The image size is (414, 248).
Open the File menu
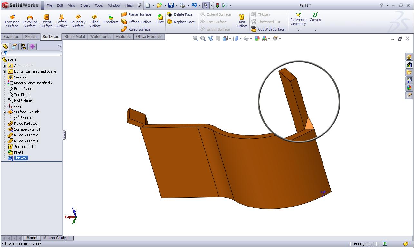coord(49,5)
